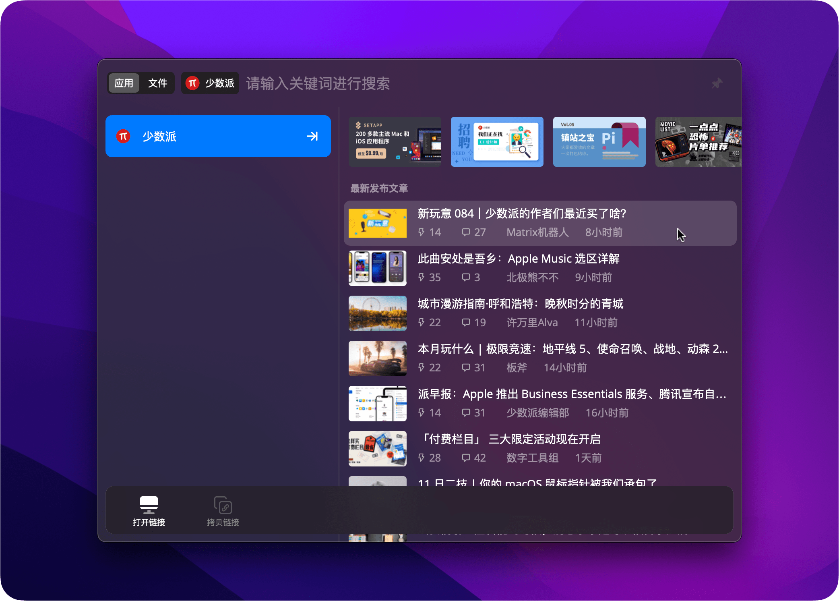Switch to the 应用 tab
Image resolution: width=839 pixels, height=601 pixels.
124,83
